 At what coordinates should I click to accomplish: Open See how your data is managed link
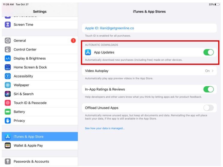(x=105, y=128)
